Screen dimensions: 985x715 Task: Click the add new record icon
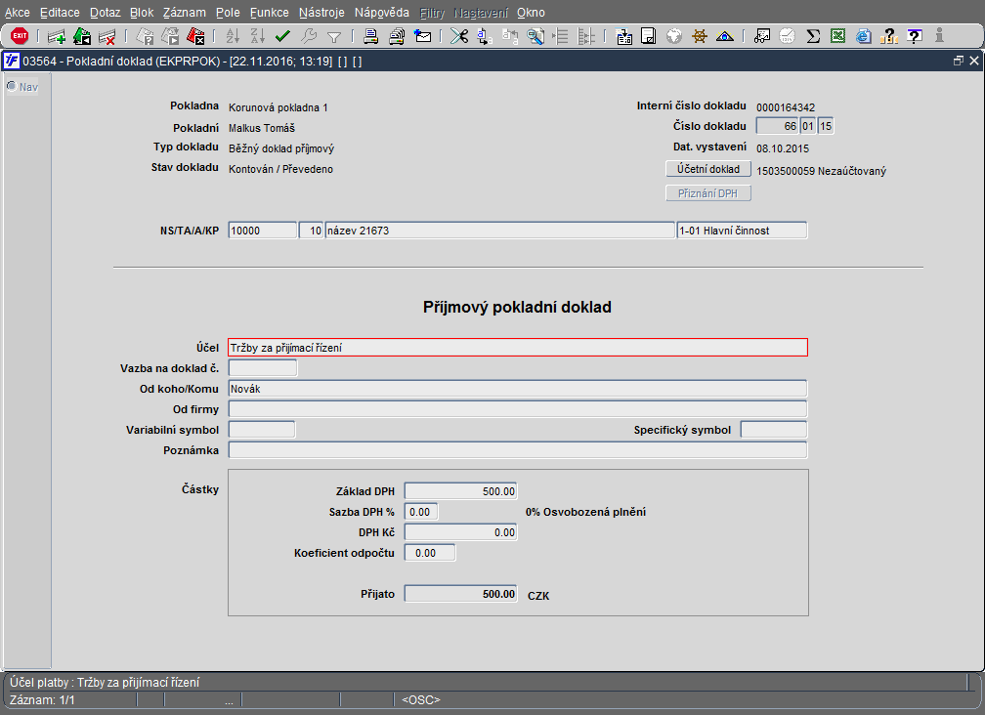(x=57, y=36)
